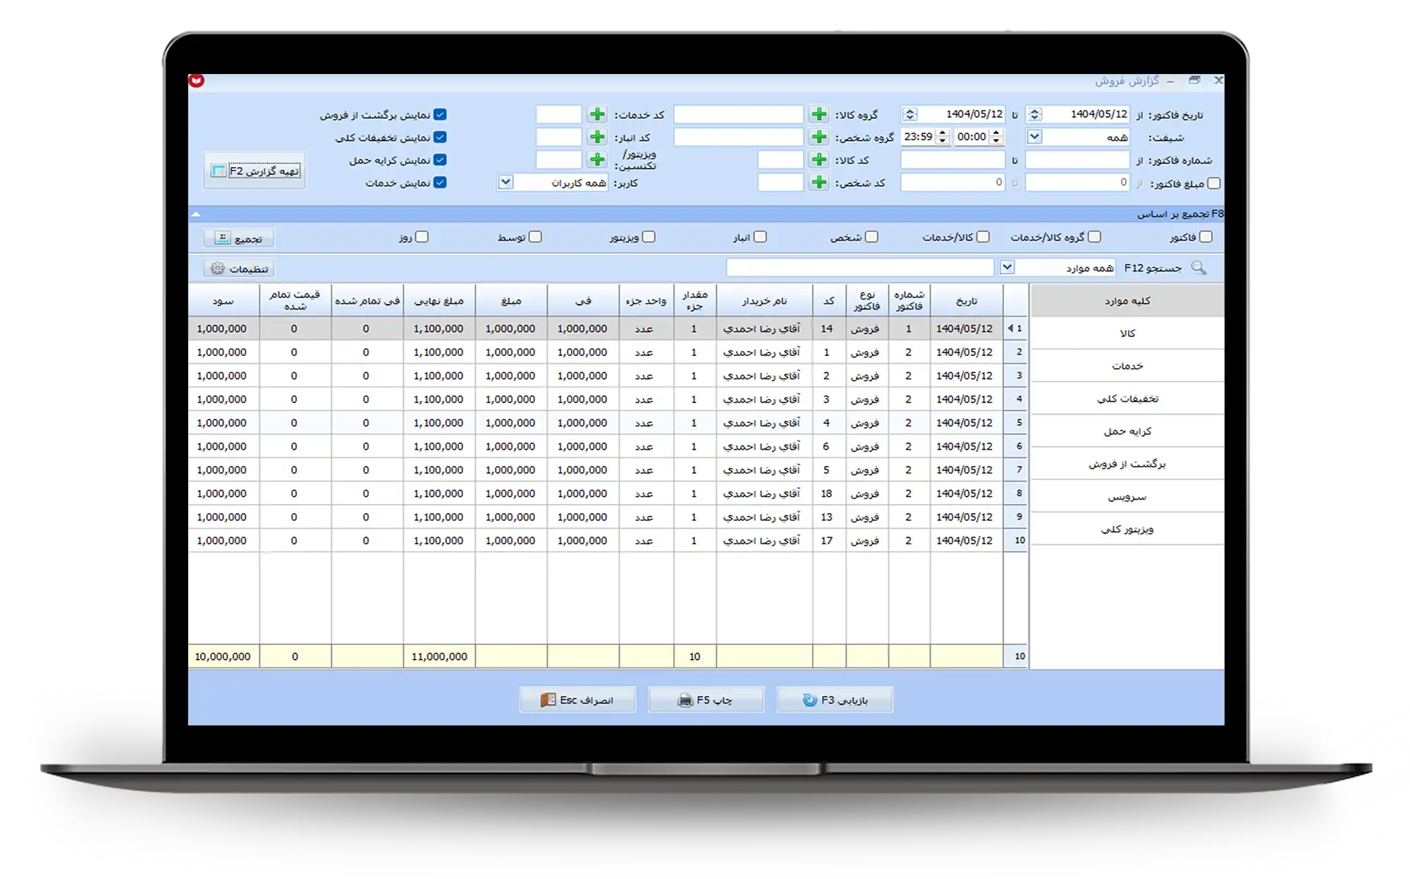Toggle نمایش خدمات checkbox

click(x=440, y=183)
